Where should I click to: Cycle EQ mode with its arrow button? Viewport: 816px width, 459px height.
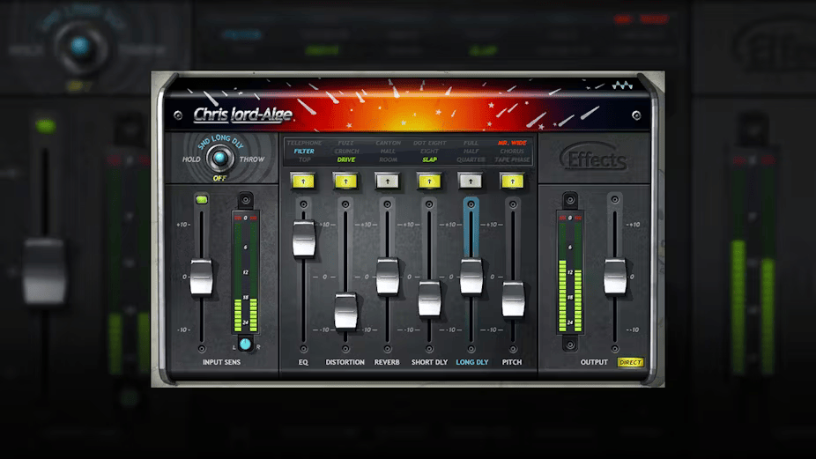click(x=303, y=181)
